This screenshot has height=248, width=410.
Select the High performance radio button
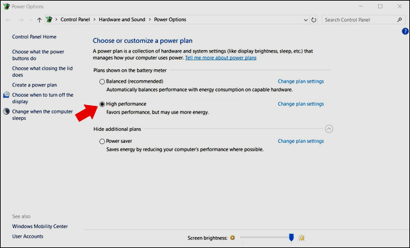point(102,104)
